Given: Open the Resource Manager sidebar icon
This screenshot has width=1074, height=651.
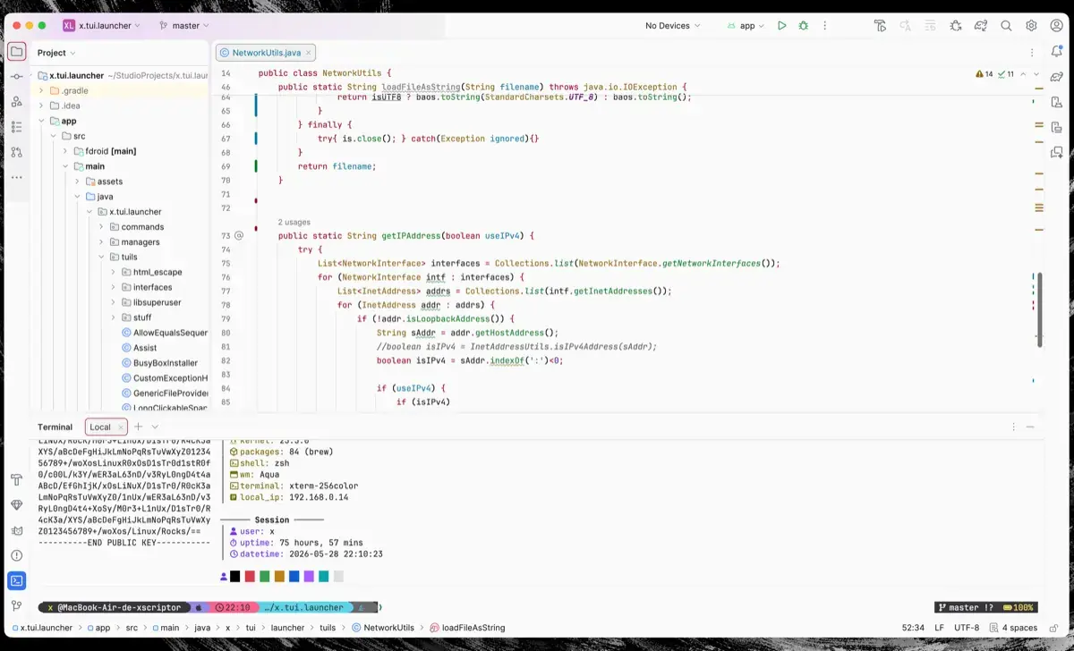Looking at the screenshot, I should pyautogui.click(x=16, y=102).
